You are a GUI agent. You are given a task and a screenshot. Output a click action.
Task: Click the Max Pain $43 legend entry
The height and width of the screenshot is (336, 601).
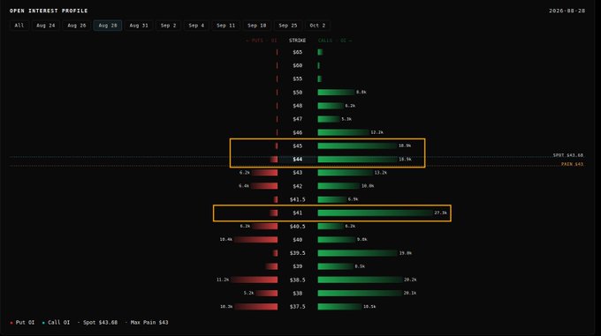coord(147,322)
